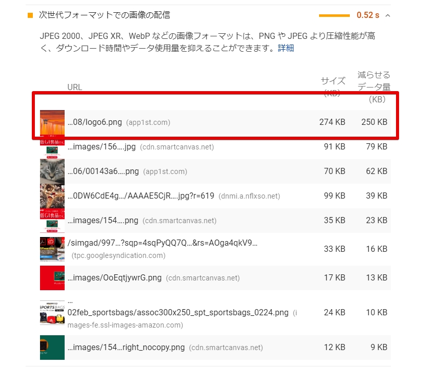Click the googlesyndication simgad ad thumbnail
Viewport: 436px width, 368px height.
52,249
